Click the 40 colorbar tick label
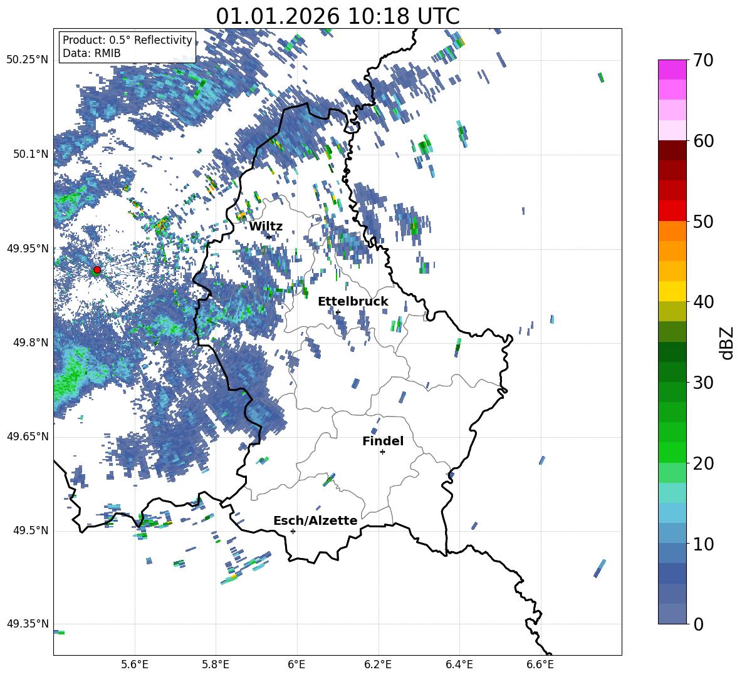The height and width of the screenshot is (677, 742). (703, 302)
